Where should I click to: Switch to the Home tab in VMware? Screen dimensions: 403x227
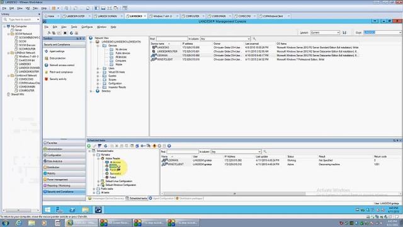point(51,16)
